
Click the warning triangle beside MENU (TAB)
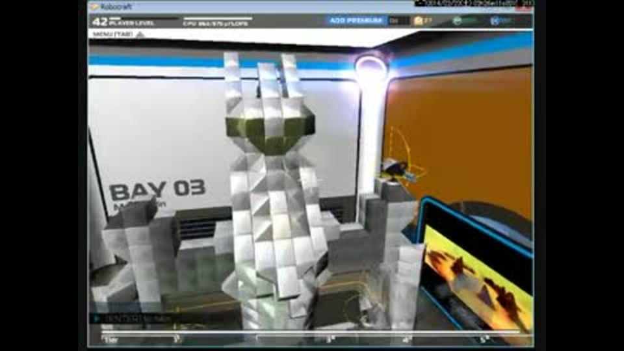click(x=140, y=34)
